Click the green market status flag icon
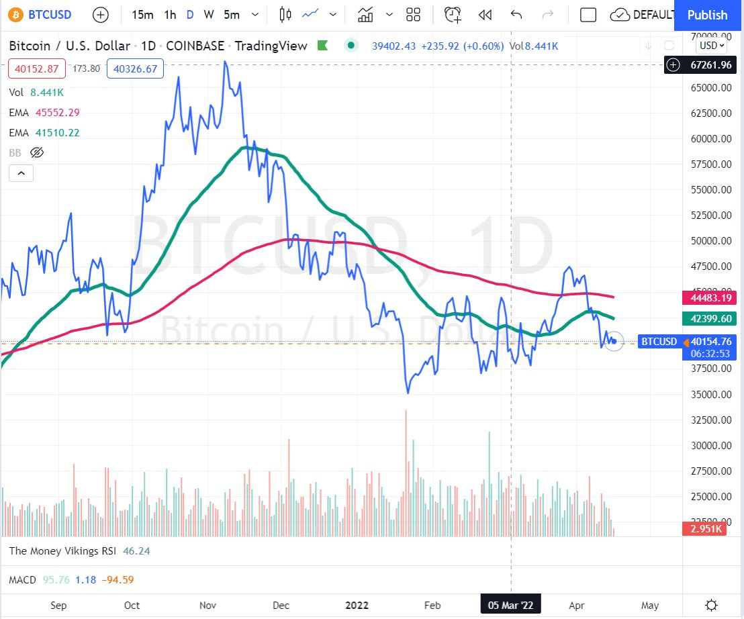 [x=323, y=46]
